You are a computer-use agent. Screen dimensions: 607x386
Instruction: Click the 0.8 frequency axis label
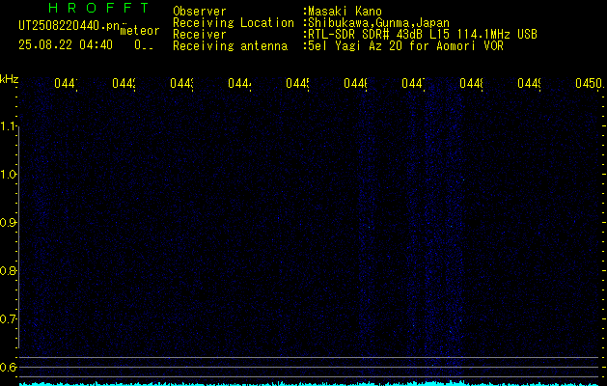click(8, 270)
